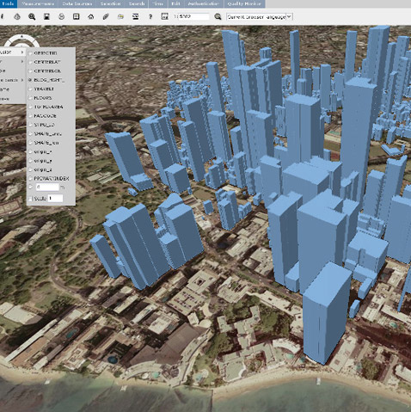Select the origin_z radio button

tap(30, 169)
